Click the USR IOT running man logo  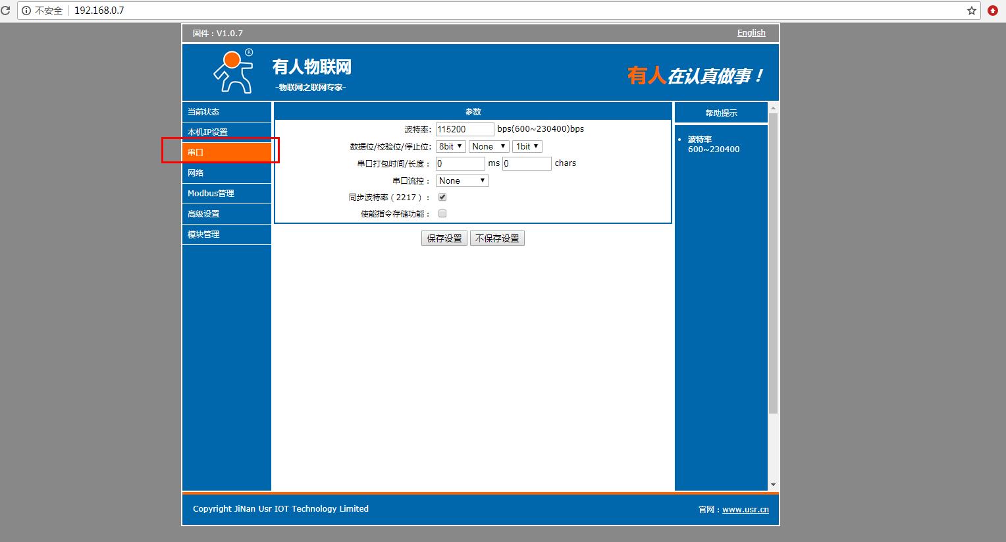[x=232, y=72]
